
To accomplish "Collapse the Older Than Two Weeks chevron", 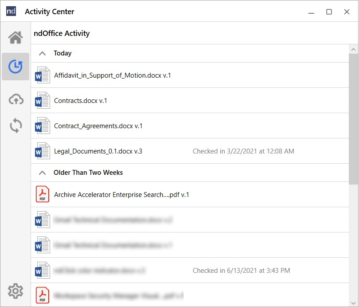I will [x=42, y=173].
